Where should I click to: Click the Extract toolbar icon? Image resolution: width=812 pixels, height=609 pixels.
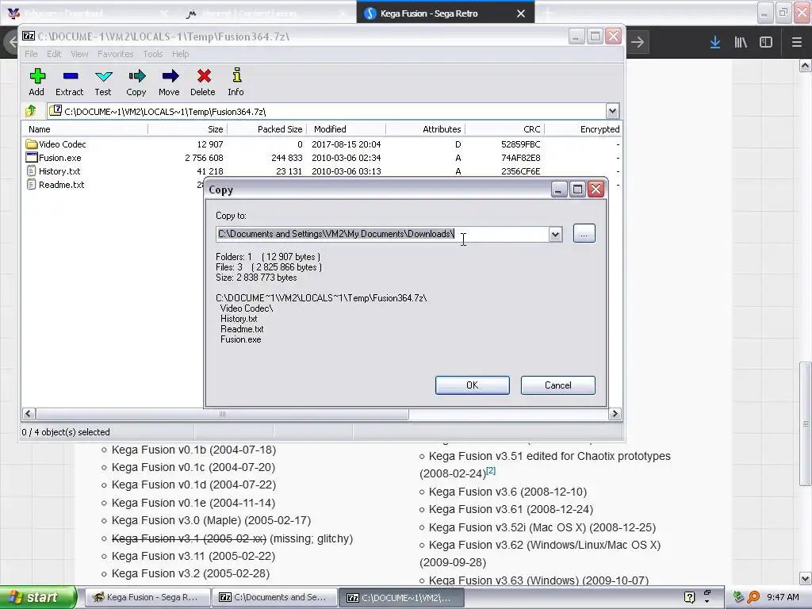pyautogui.click(x=70, y=77)
